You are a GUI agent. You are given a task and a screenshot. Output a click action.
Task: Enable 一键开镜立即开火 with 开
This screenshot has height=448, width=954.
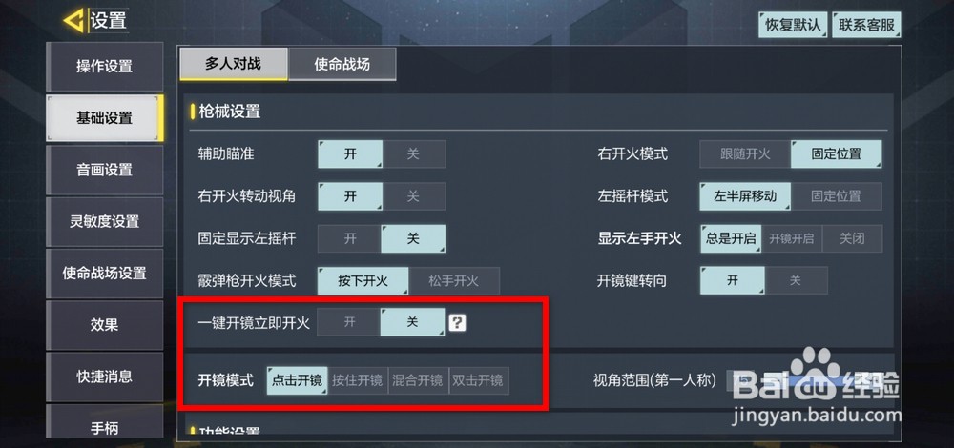pyautogui.click(x=350, y=322)
